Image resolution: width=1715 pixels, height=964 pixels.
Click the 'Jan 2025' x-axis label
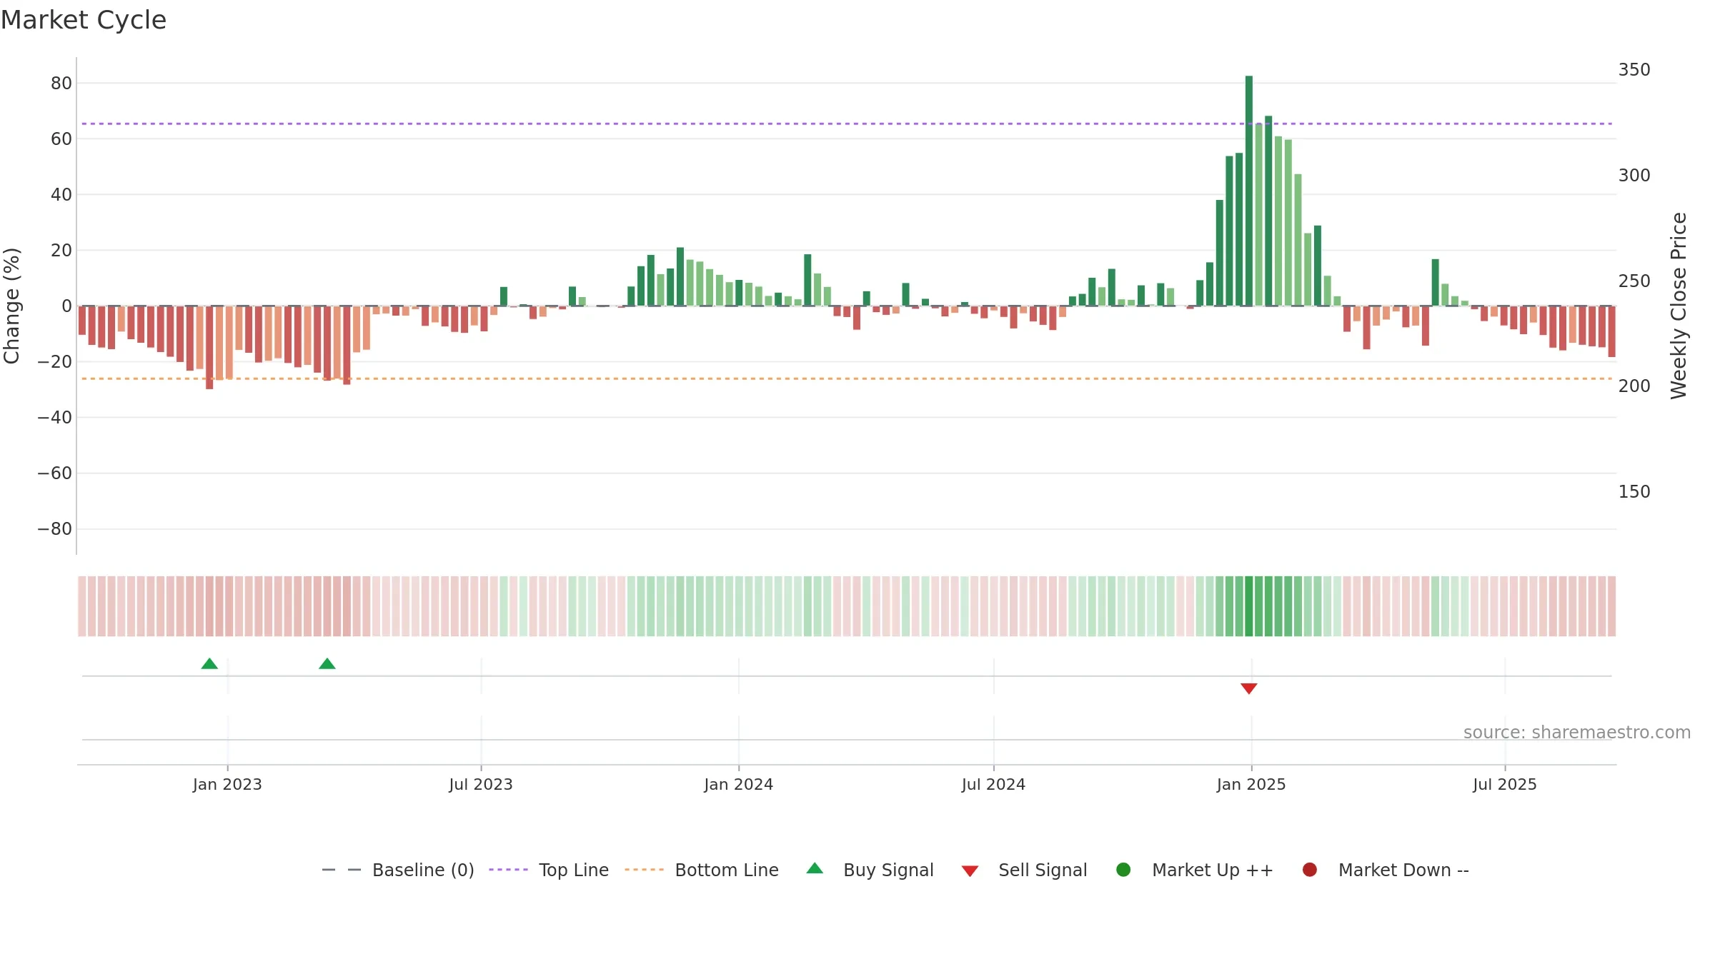click(1251, 785)
